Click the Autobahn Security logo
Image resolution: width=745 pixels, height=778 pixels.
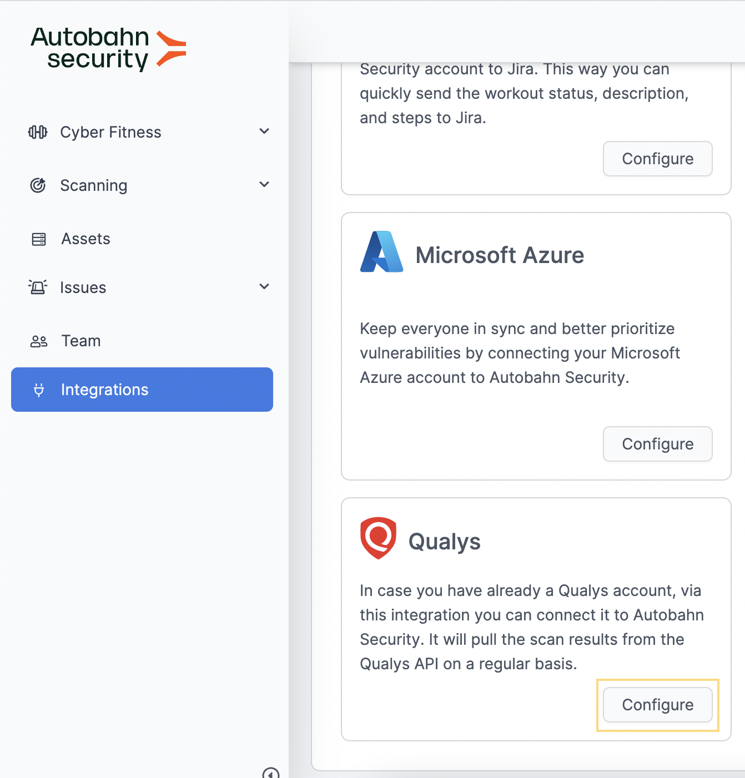pos(108,49)
